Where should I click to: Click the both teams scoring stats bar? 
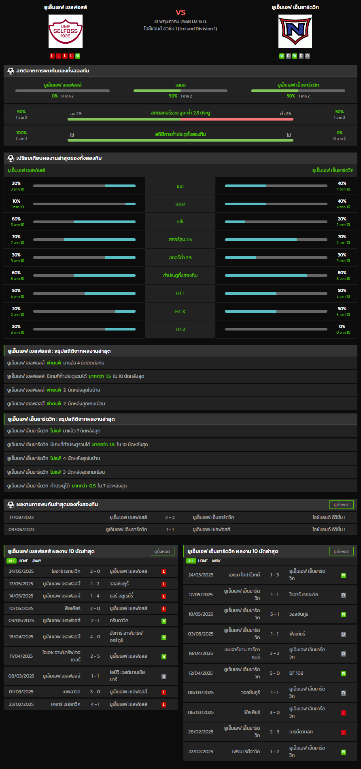(x=180, y=140)
